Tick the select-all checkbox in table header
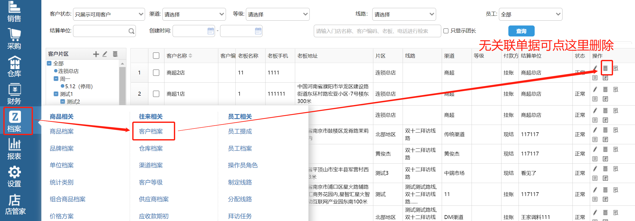635x221 pixels. (156, 56)
